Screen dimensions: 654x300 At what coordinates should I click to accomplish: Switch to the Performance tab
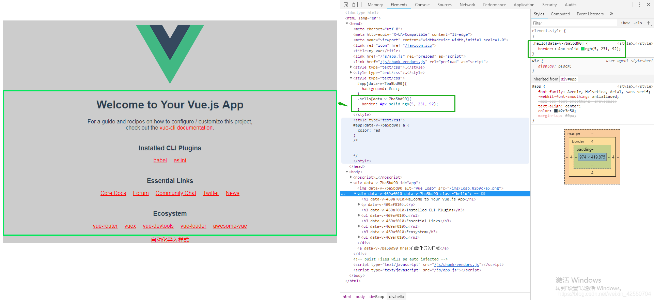494,5
